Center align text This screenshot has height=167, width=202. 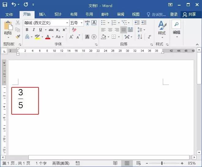click(x=110, y=30)
